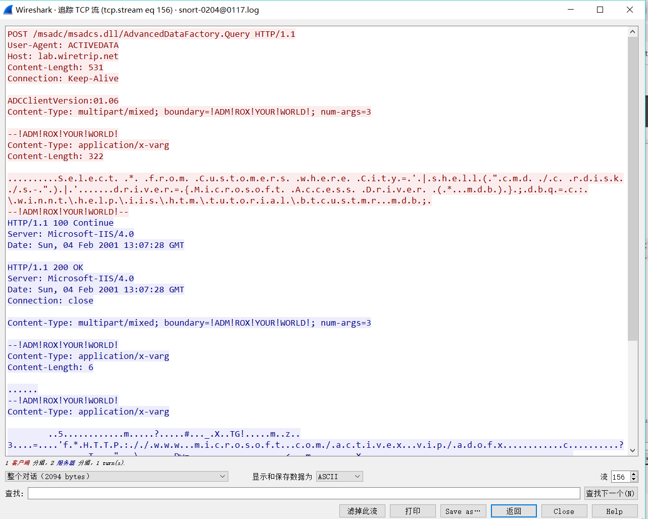
Task: Click the \w.i.n.n.t.\h.e.l.p. path line
Action: 220,200
